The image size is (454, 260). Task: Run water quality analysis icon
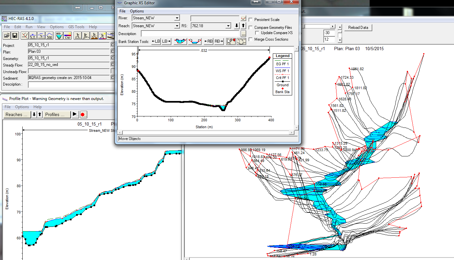102,35
